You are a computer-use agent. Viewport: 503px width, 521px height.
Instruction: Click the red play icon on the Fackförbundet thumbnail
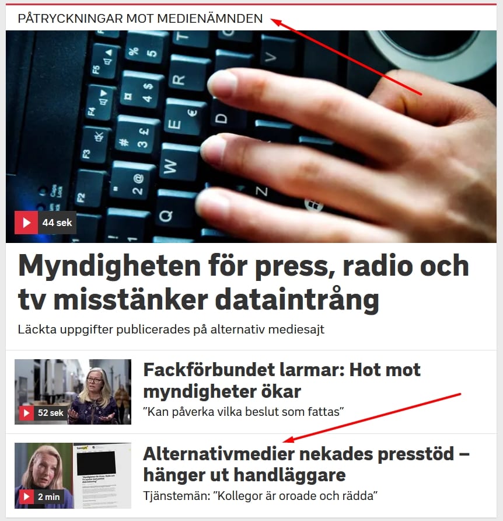coord(26,413)
